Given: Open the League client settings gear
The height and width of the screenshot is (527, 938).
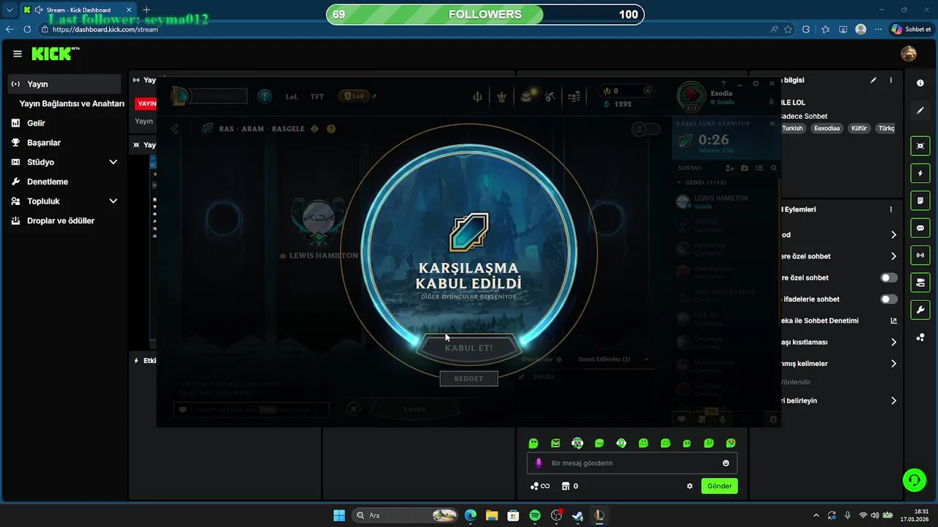Looking at the screenshot, I should coord(756,83).
